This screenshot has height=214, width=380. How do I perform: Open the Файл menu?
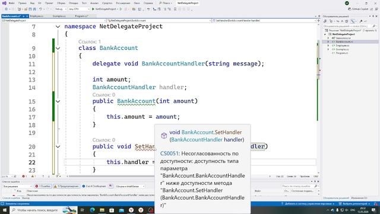click(x=11, y=3)
